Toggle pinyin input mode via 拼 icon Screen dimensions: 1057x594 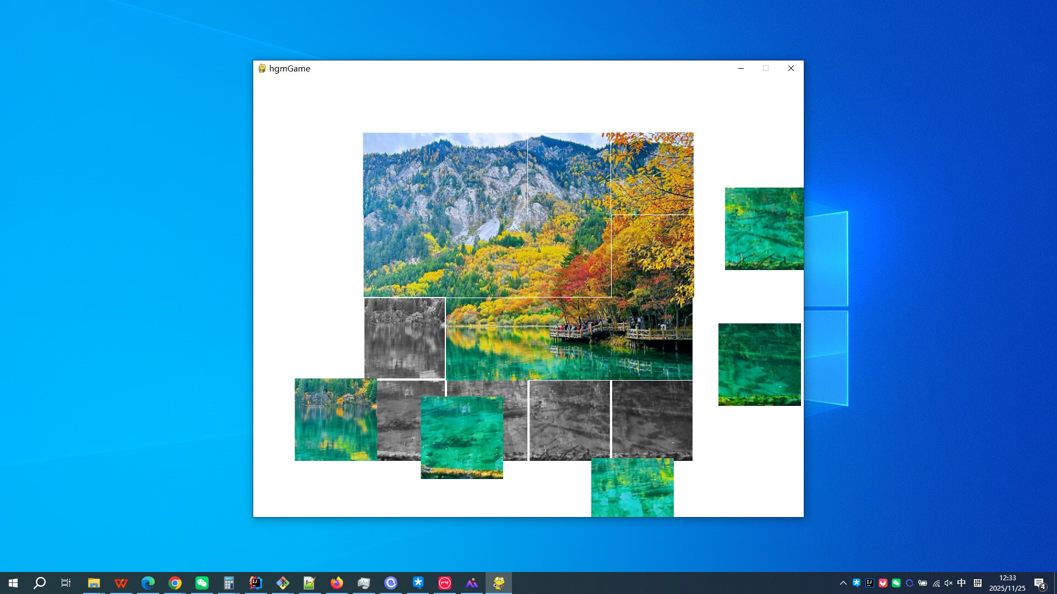977,582
